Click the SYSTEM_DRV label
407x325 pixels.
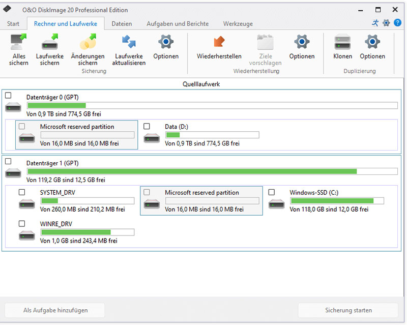(57, 193)
